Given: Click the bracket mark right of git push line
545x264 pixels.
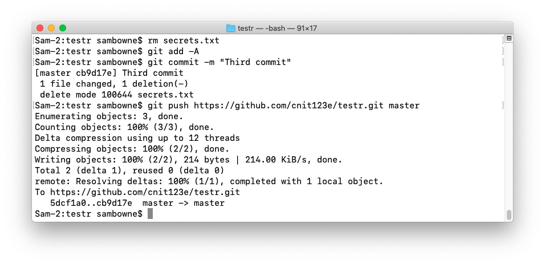Looking at the screenshot, I should coord(503,105).
